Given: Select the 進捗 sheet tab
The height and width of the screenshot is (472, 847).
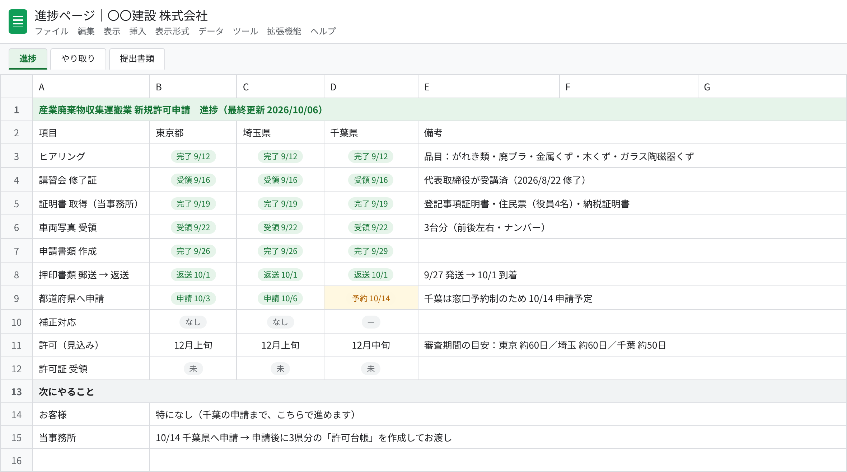Looking at the screenshot, I should [28, 58].
